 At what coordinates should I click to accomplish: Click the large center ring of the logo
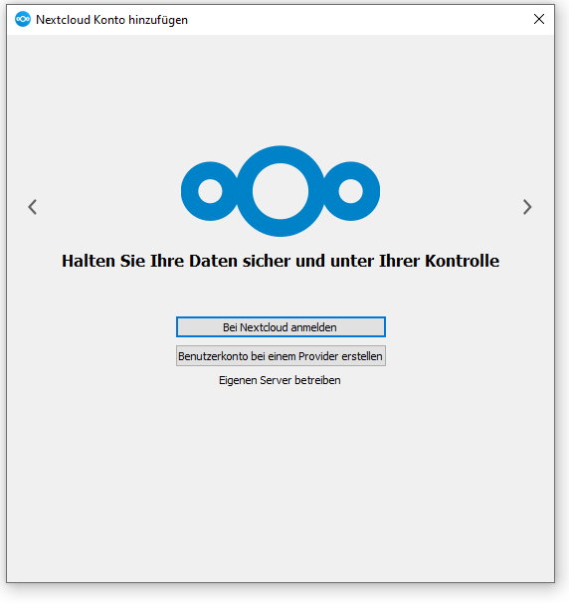coord(281,191)
